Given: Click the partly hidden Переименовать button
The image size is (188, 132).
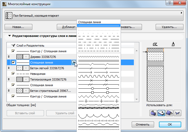Looking at the screenshot, I should tap(131, 27).
